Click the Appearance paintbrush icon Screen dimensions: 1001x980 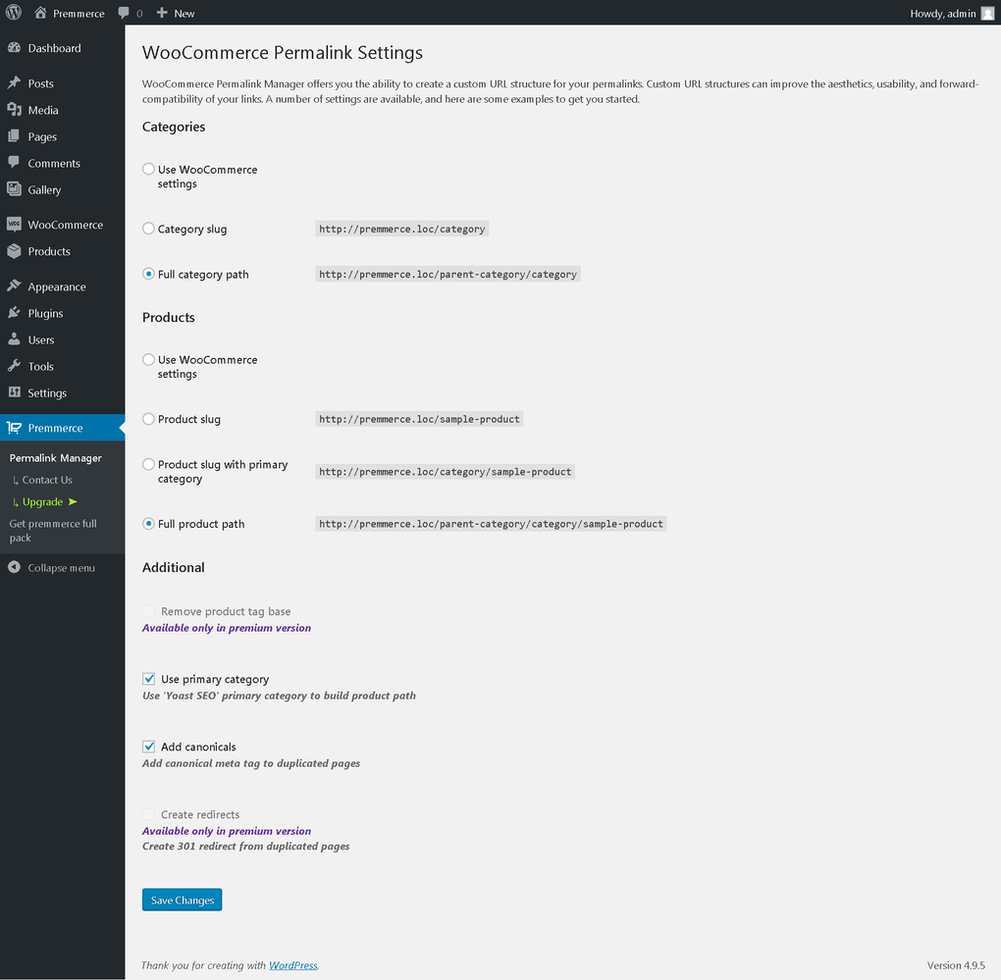pos(14,286)
